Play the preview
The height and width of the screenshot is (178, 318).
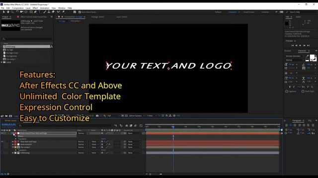coord(300,45)
